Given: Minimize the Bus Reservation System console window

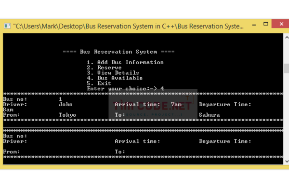Looking at the screenshot, I should click(254, 25).
